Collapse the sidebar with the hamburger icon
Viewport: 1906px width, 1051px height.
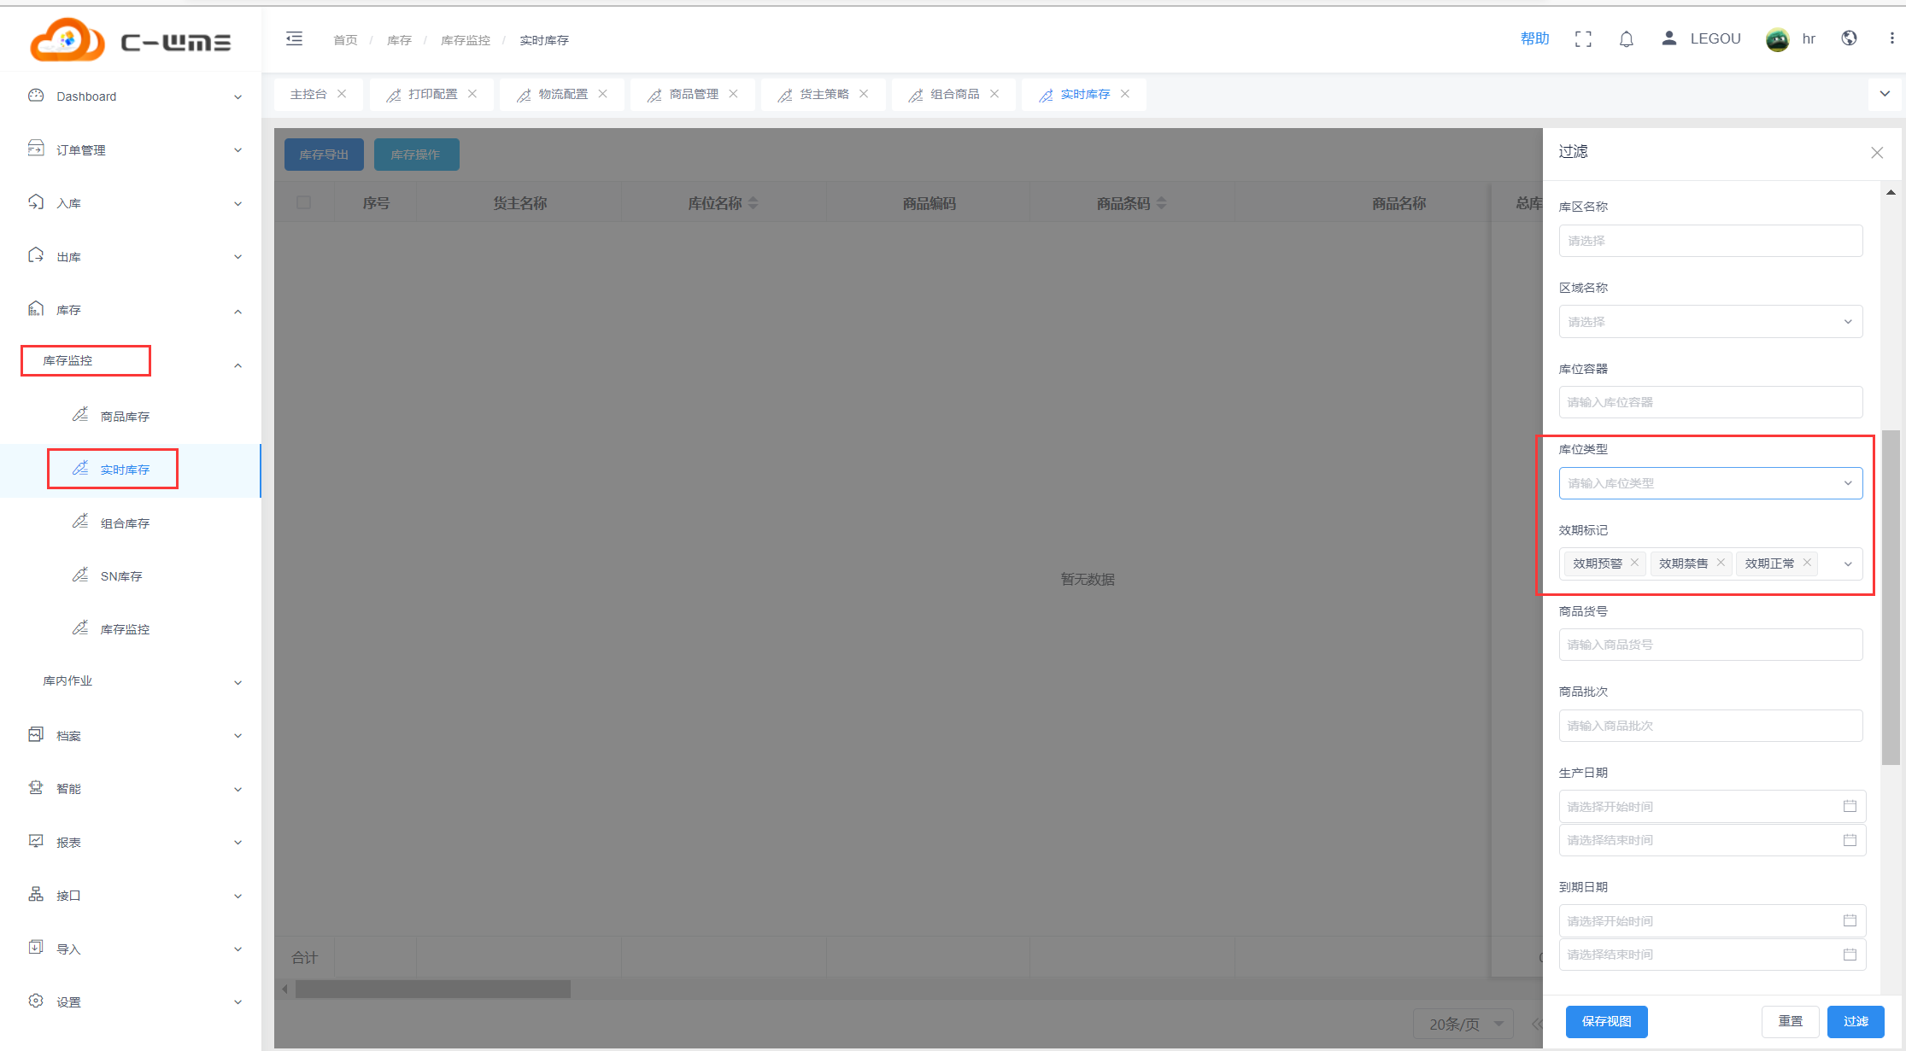pyautogui.click(x=294, y=38)
